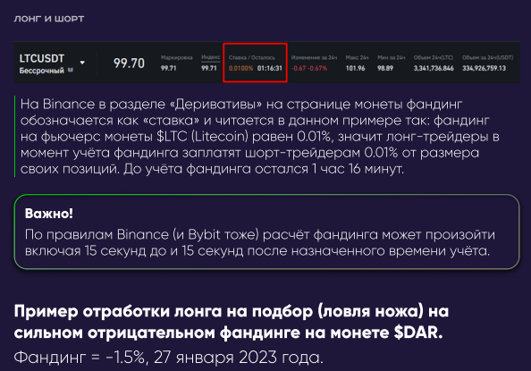Open the underlined Индекс label
The height and width of the screenshot is (371, 531).
click(x=211, y=57)
